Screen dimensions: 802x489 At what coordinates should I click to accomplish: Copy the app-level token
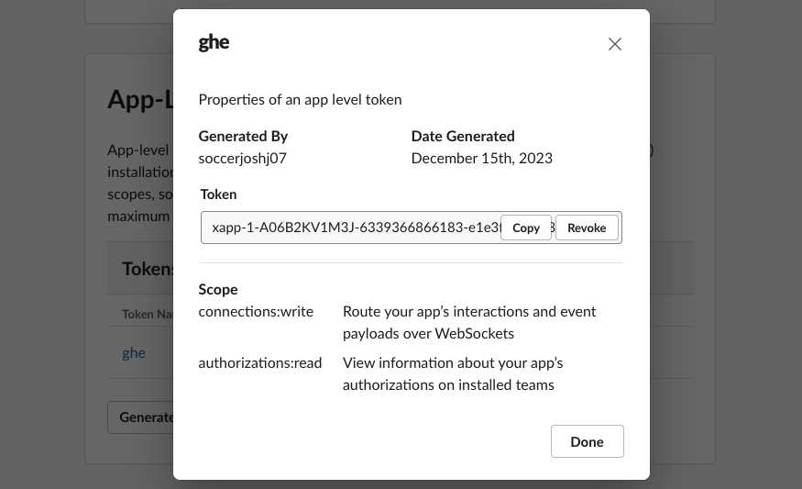point(526,228)
